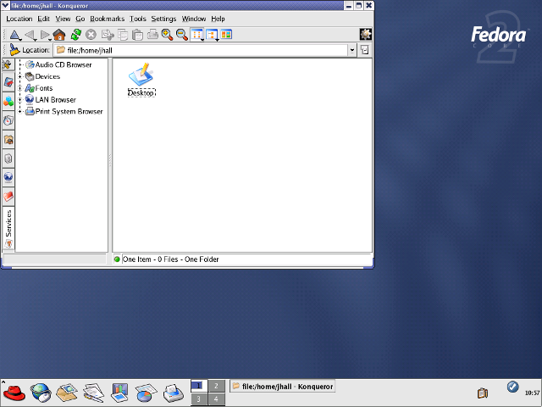Screen dimensions: 542x407
Task: Click the Cut scissors toolbar icon
Action: click(108, 35)
